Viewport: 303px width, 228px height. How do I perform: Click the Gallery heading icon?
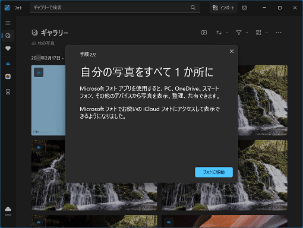click(34, 33)
